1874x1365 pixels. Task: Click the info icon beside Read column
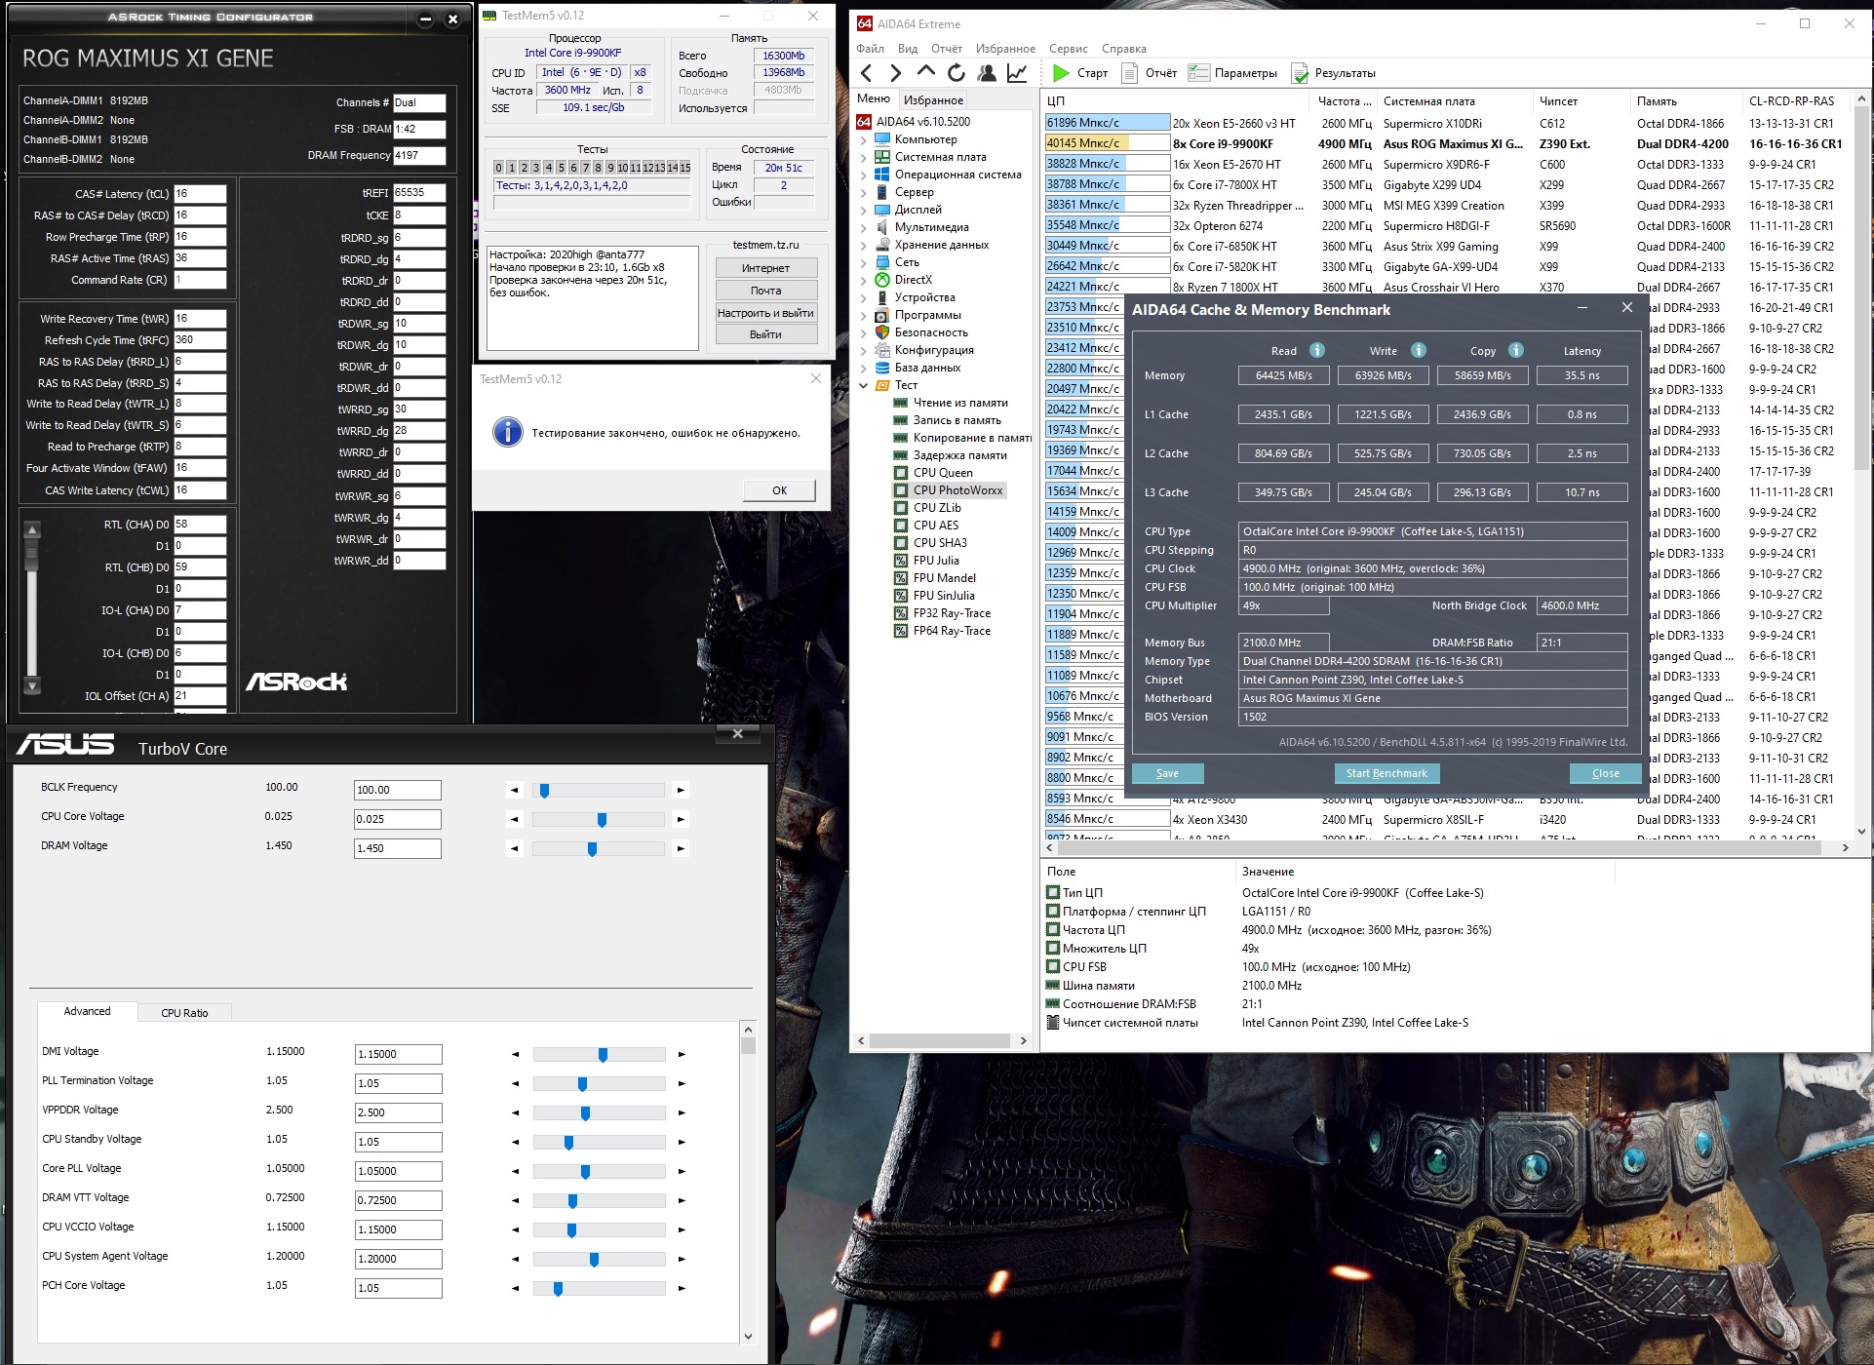click(1316, 350)
